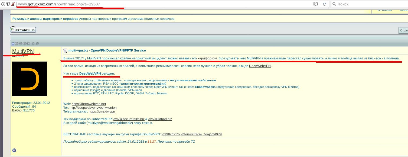The image size is (408, 157).
Task: Click the post date 26.03.2012, 13:15
Action: pos(27,43)
